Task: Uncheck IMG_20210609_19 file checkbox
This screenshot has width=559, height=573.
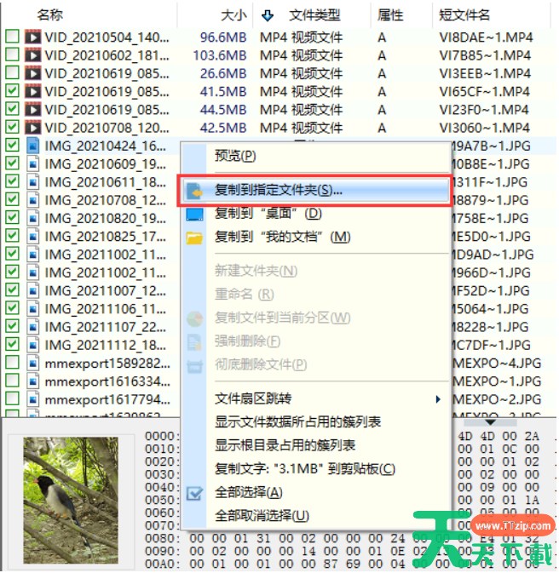Action: click(x=13, y=163)
